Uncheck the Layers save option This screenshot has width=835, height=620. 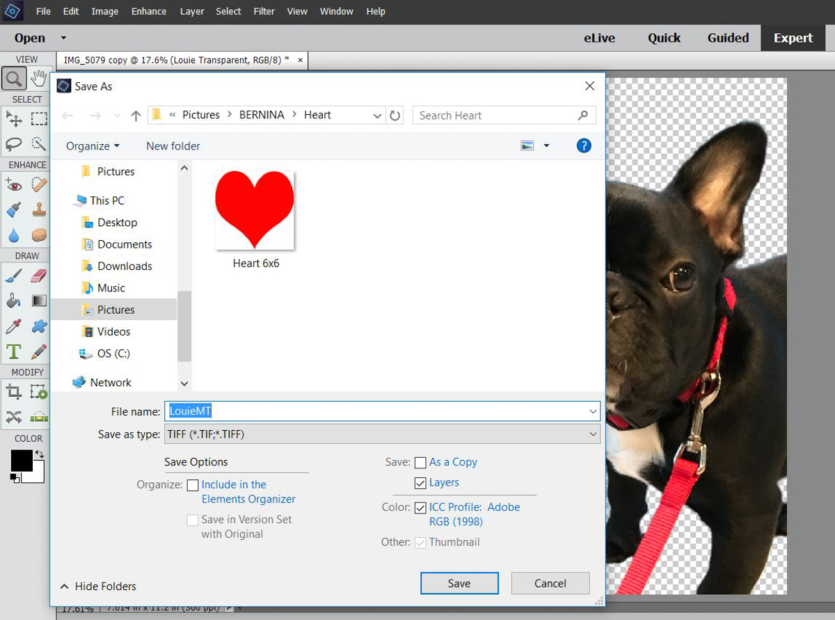420,483
